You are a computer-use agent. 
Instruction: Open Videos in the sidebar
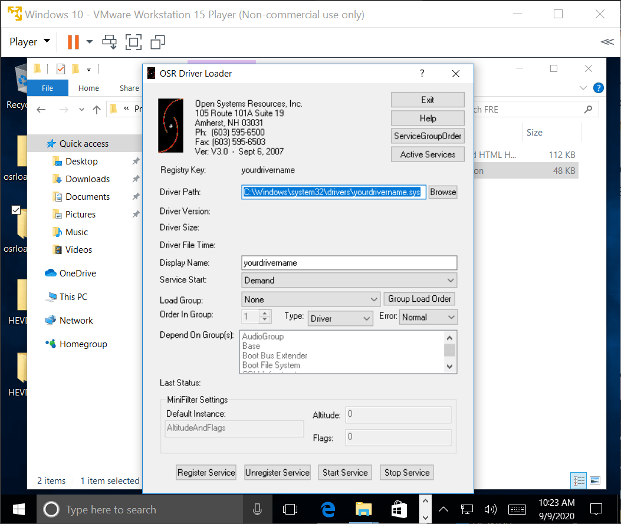[x=78, y=250]
